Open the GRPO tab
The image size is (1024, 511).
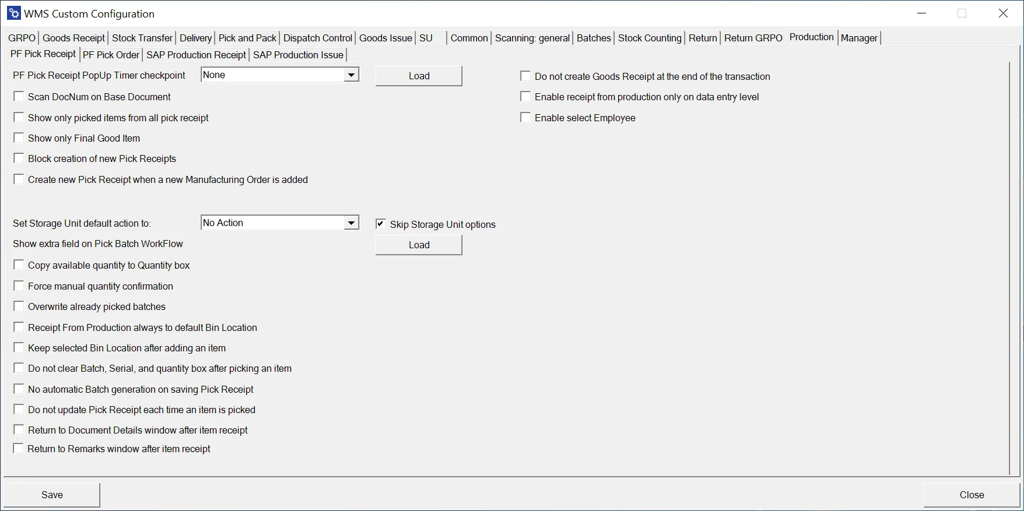point(22,38)
